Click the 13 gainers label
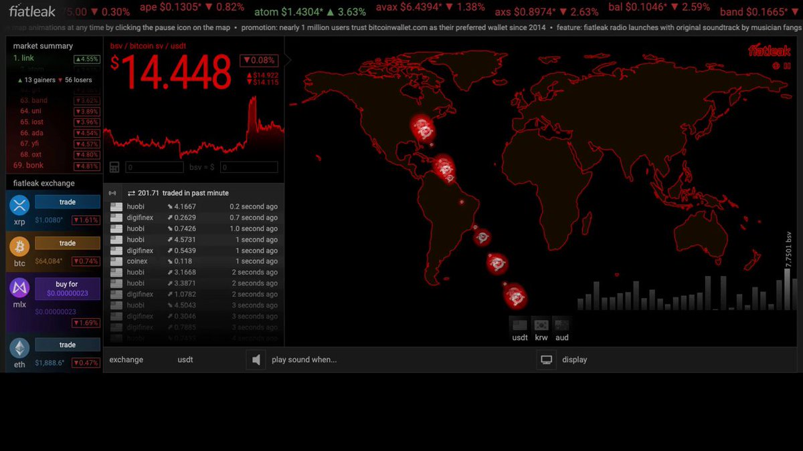This screenshot has height=451, width=803. tap(36, 80)
